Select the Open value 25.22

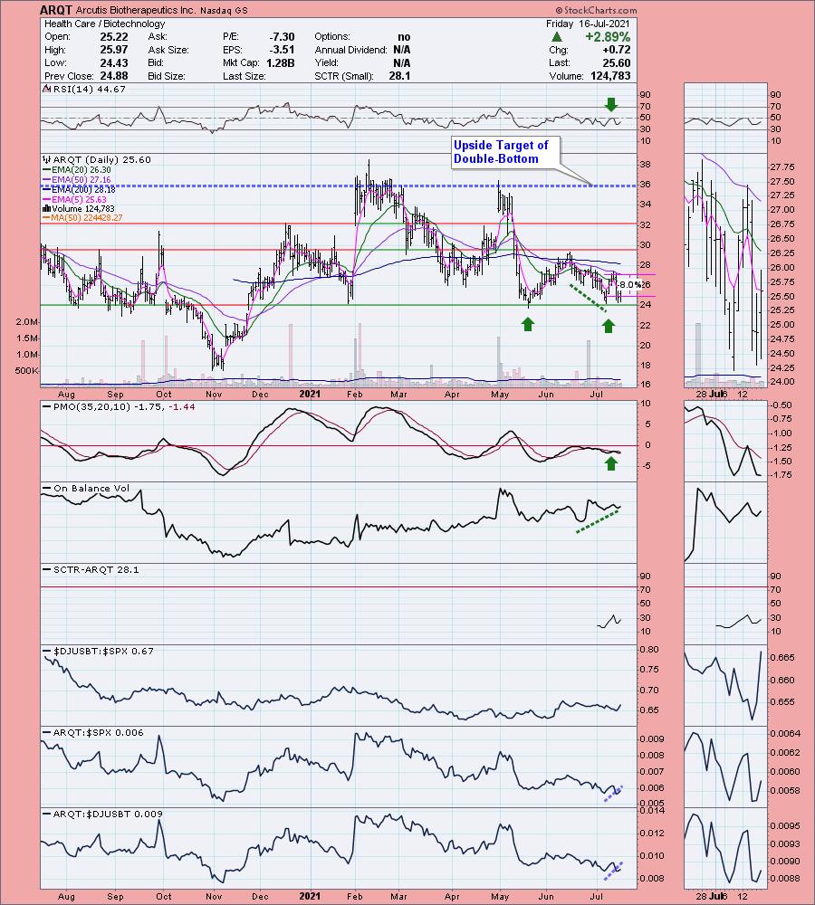tap(114, 36)
